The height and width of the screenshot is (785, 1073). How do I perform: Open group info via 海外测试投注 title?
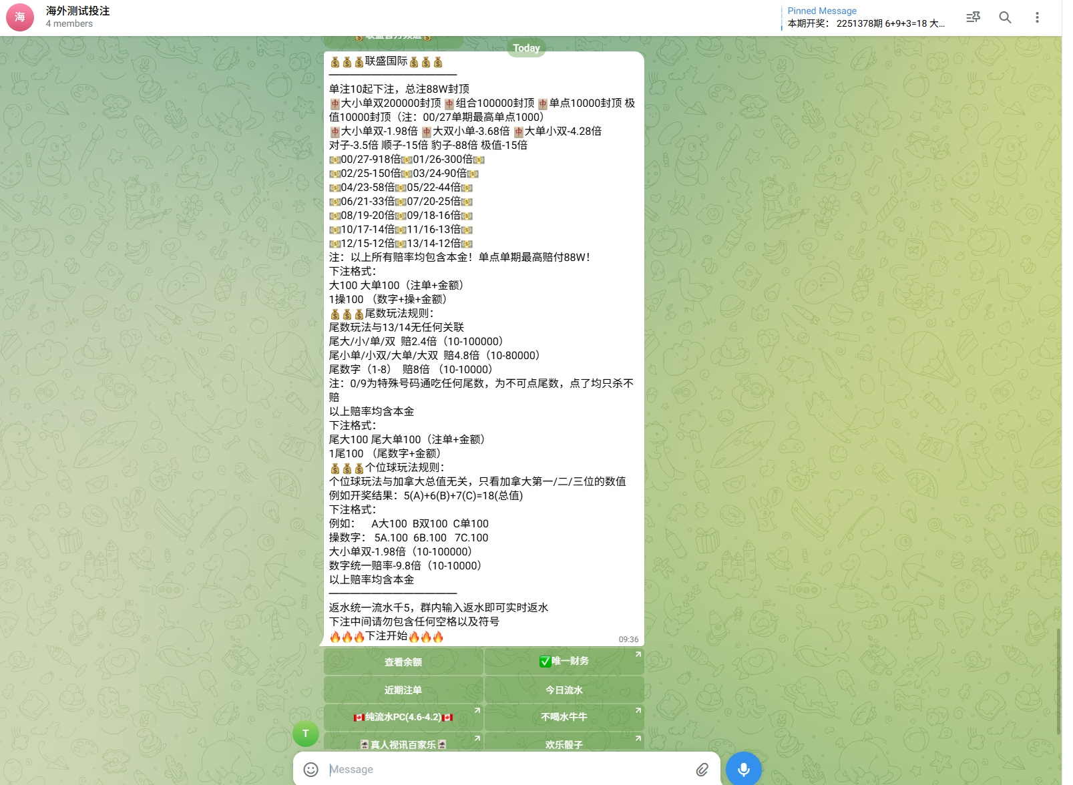77,11
